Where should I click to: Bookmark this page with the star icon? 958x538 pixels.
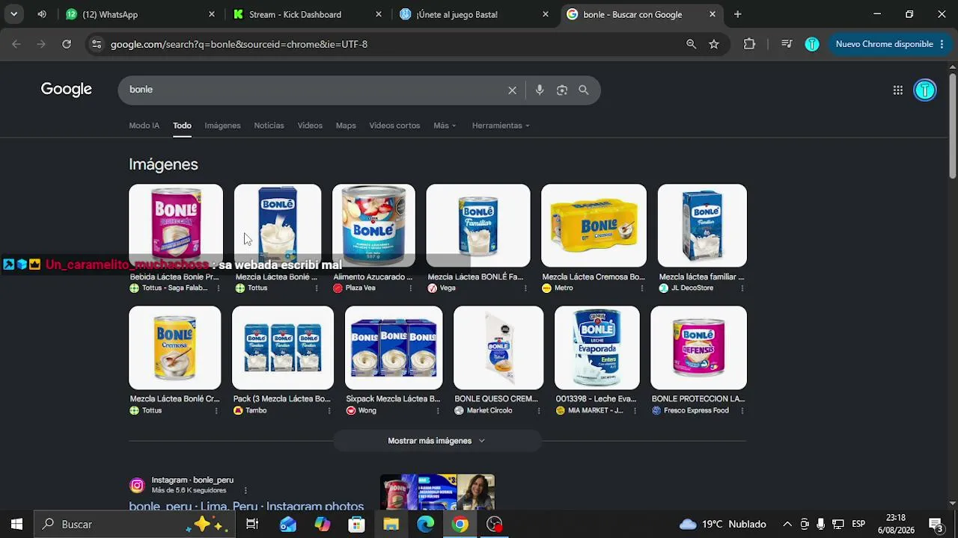(714, 44)
